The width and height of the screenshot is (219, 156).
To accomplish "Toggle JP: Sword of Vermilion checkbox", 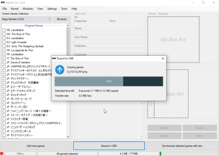I will click(4, 62).
